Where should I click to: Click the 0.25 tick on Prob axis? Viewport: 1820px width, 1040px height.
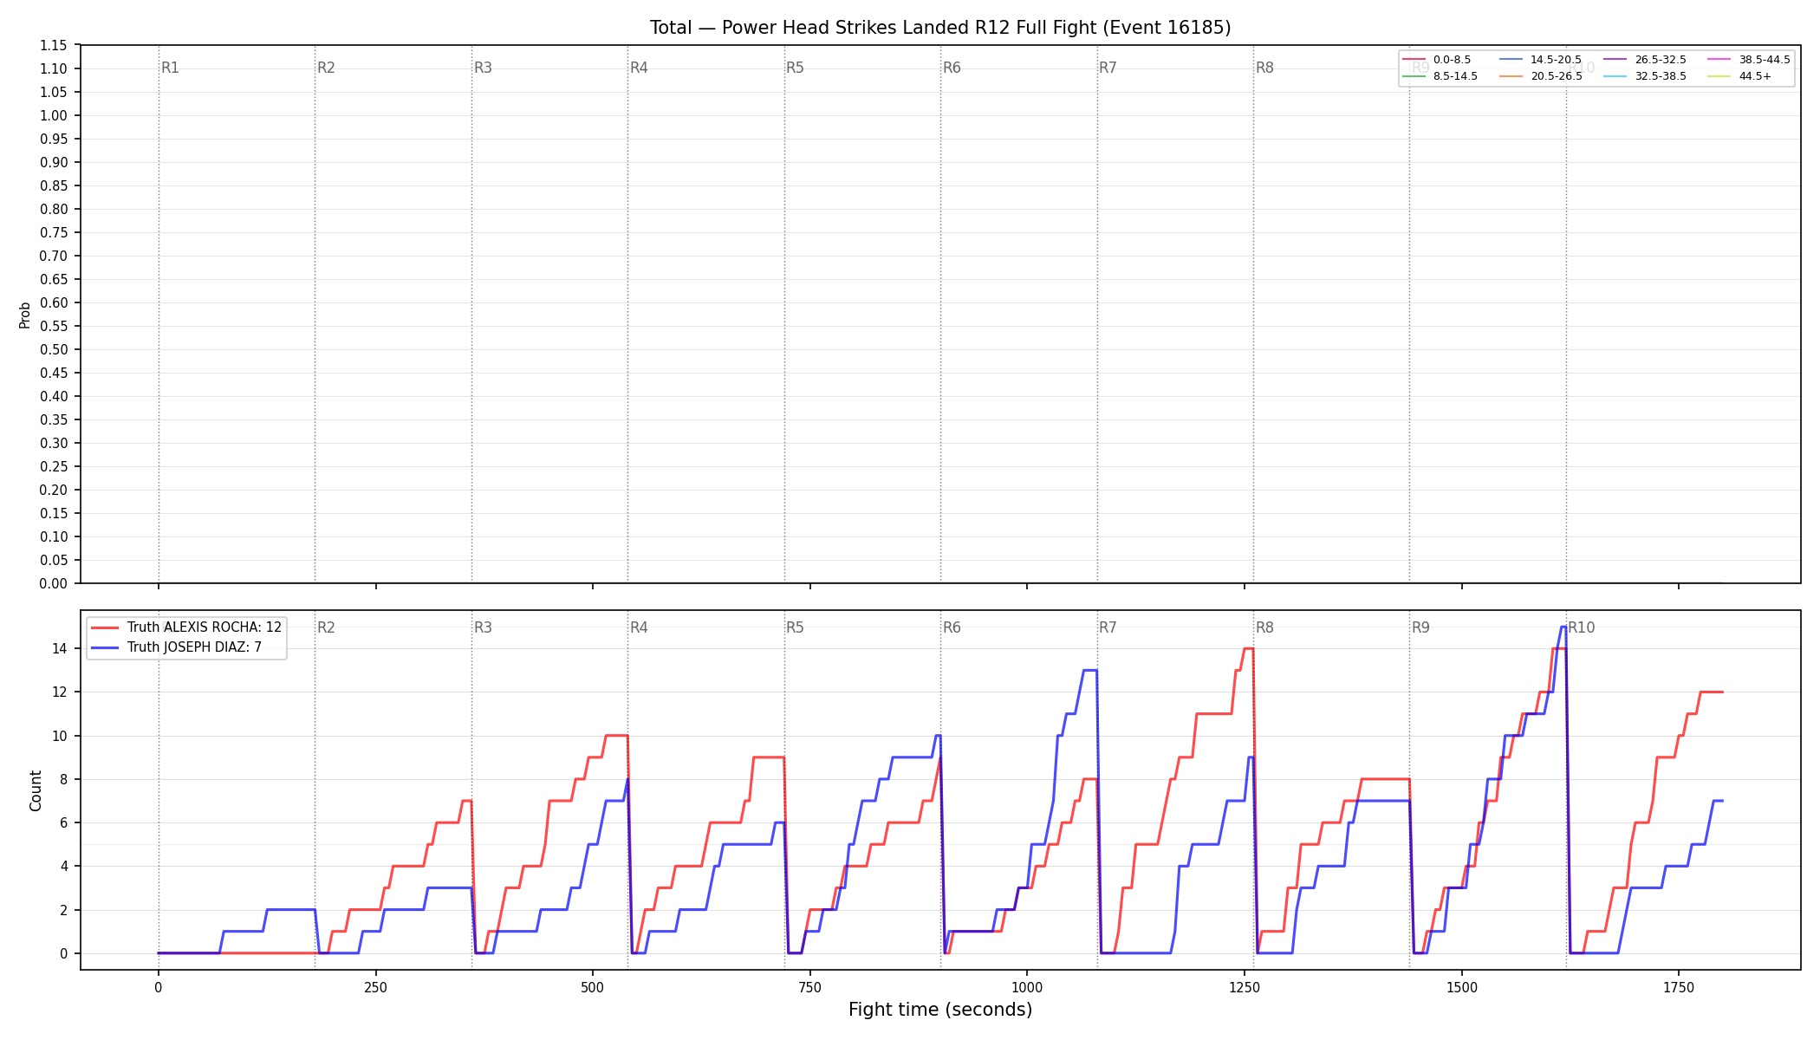54,467
